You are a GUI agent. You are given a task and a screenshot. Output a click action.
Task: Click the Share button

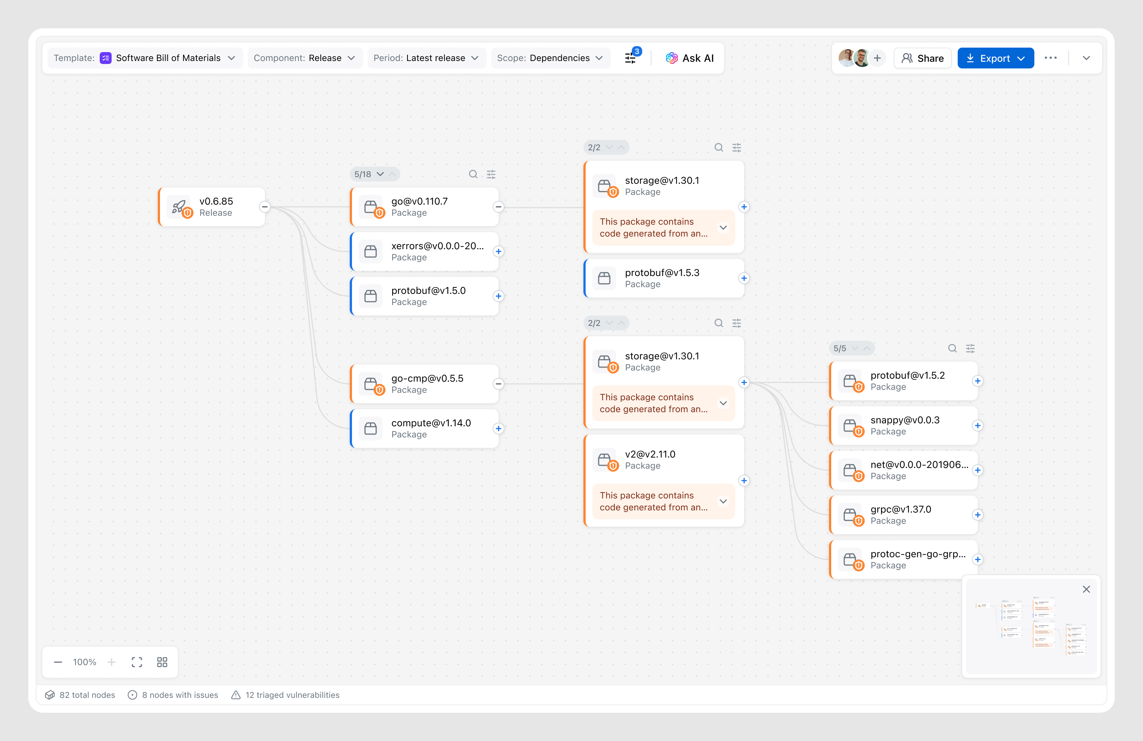click(923, 58)
